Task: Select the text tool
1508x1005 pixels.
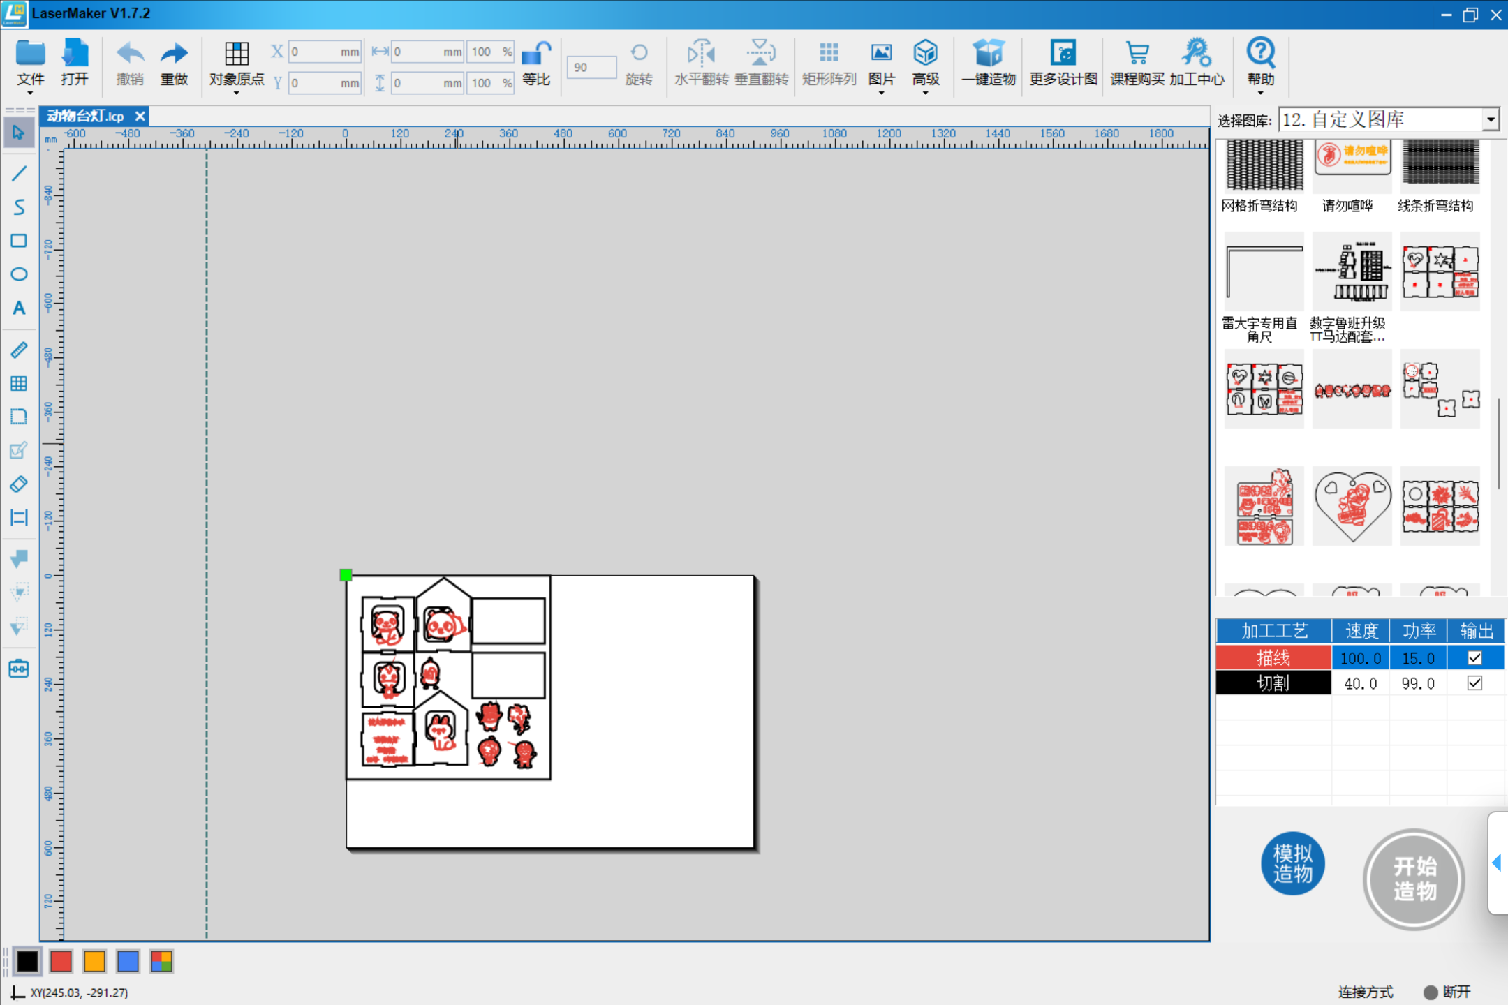Action: (19, 308)
